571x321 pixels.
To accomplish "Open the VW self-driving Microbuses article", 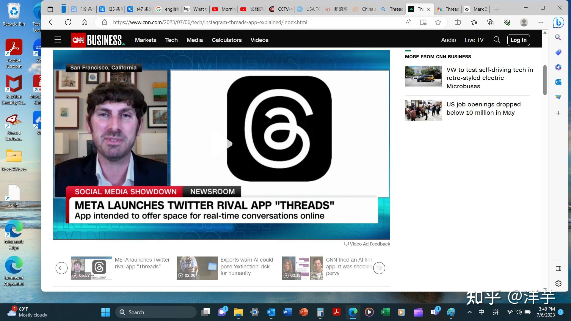I will pos(490,78).
